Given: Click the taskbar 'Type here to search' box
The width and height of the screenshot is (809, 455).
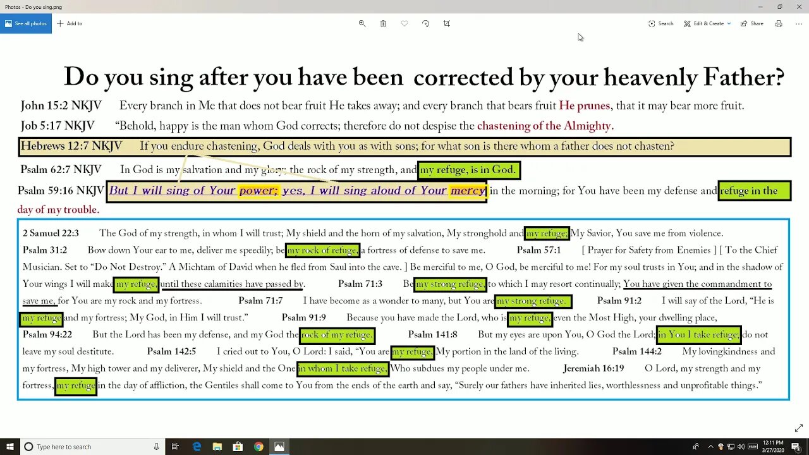Looking at the screenshot, I should pos(93,447).
